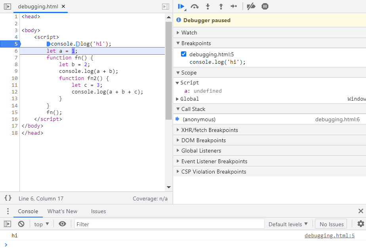
Task: Click the scroll down arrow in editor
Action: [x=168, y=187]
